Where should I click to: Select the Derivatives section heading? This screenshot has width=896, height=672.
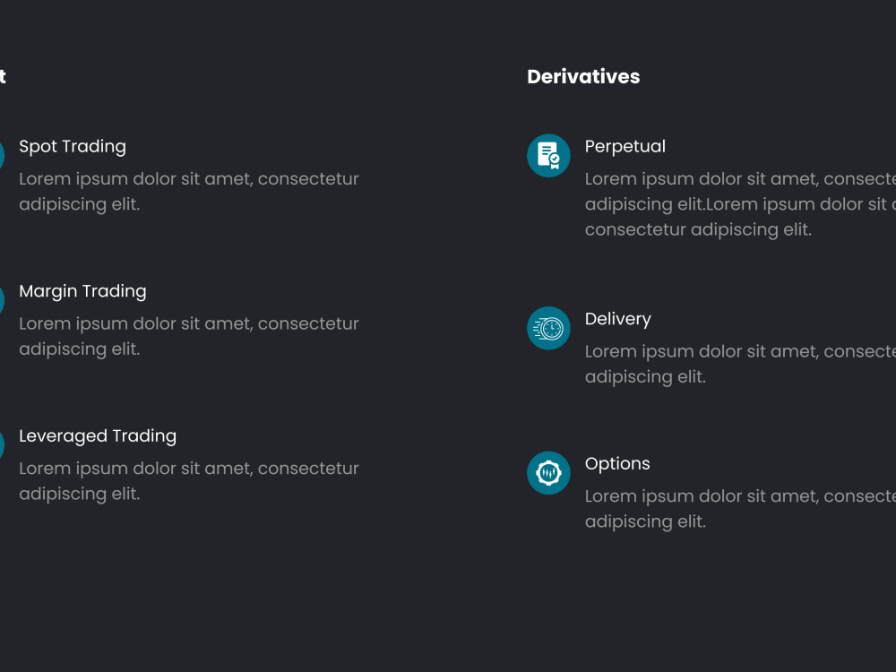(x=583, y=76)
